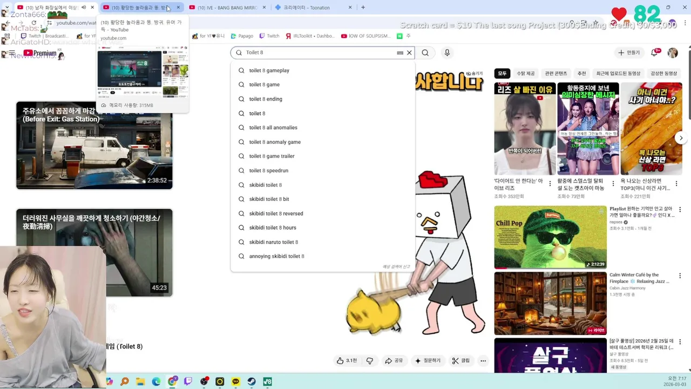Viewport: 691px width, 389px height.
Task: Open the account avatar menu
Action: 673,52
